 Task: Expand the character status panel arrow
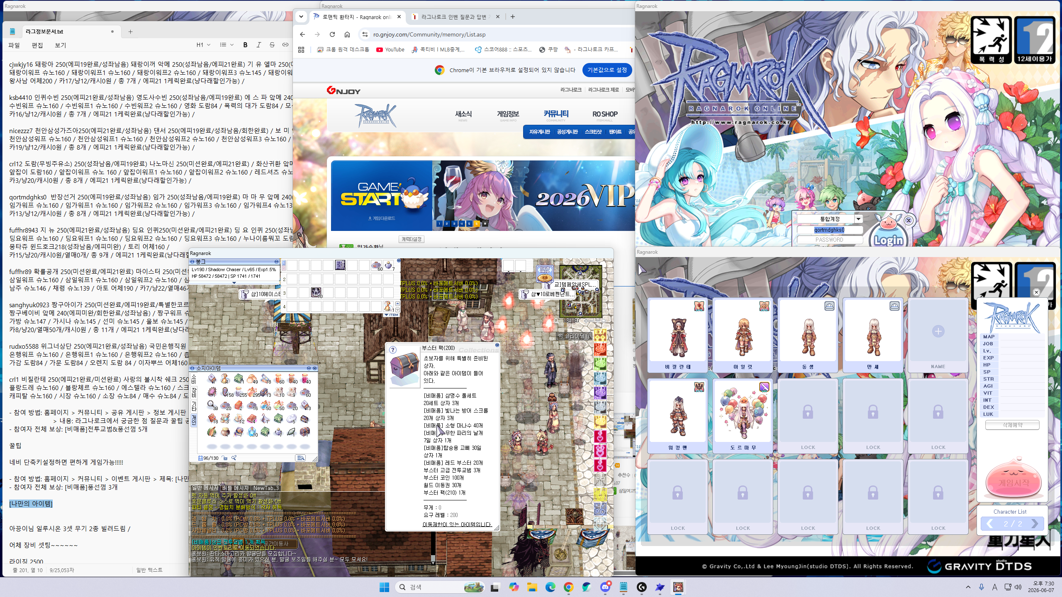tap(234, 283)
